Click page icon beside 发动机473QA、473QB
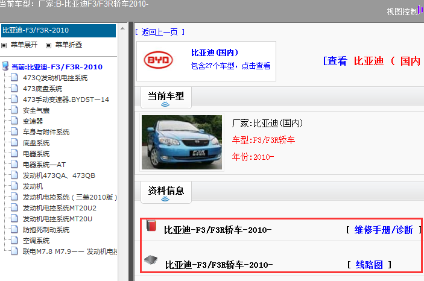 click(x=14, y=175)
